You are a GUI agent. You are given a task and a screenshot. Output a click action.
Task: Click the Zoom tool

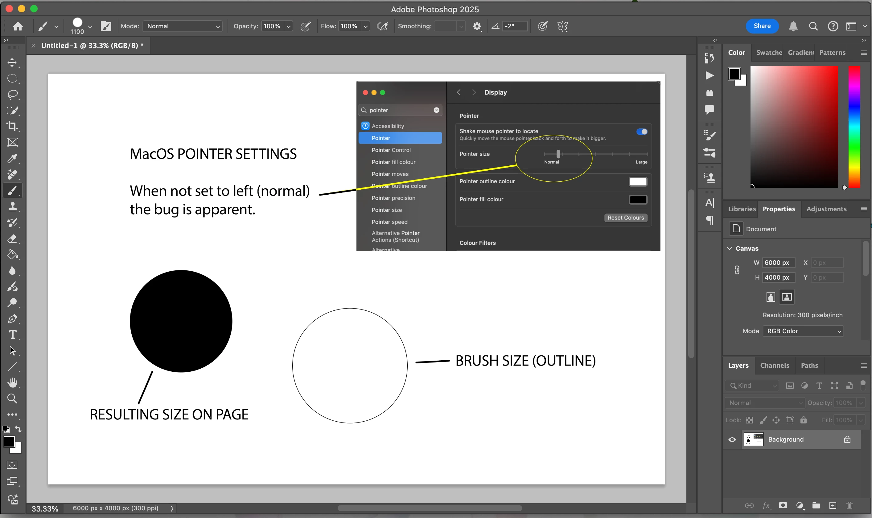[12, 398]
